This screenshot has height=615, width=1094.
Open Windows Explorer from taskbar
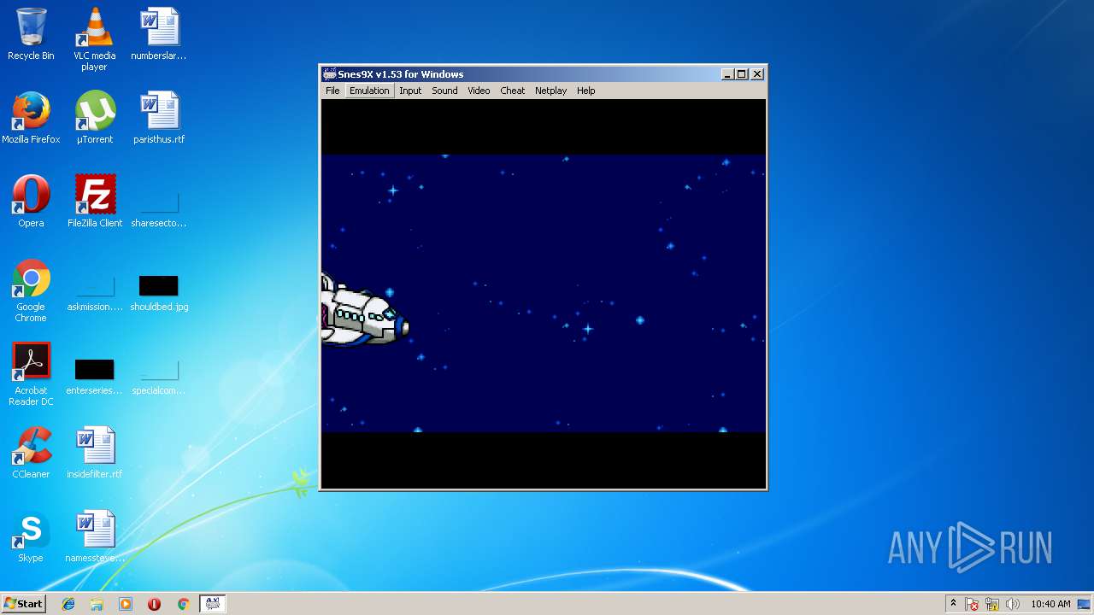(97, 604)
